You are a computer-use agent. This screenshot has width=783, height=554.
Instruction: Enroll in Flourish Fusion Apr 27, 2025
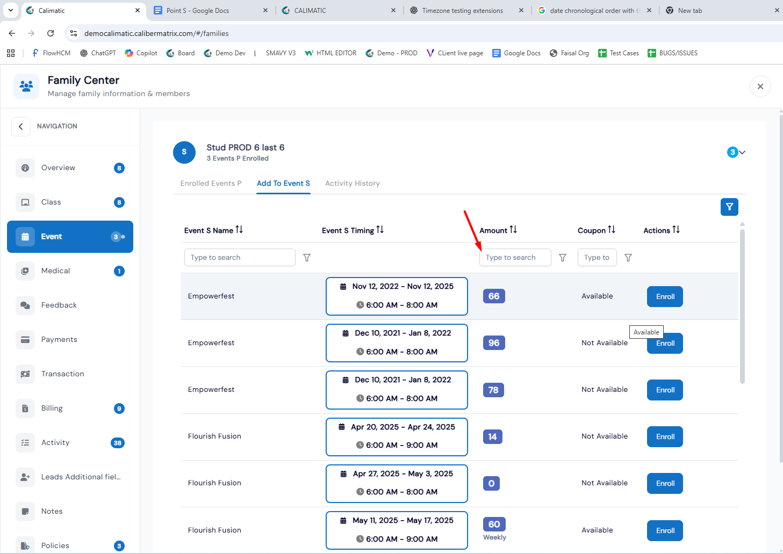coord(665,484)
